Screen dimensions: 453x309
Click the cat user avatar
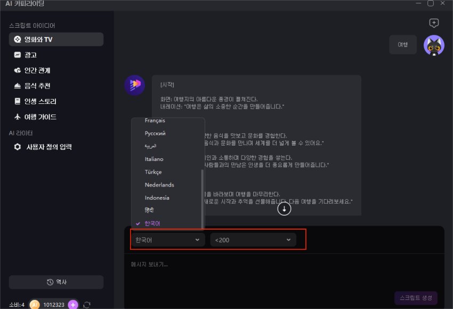click(x=434, y=45)
